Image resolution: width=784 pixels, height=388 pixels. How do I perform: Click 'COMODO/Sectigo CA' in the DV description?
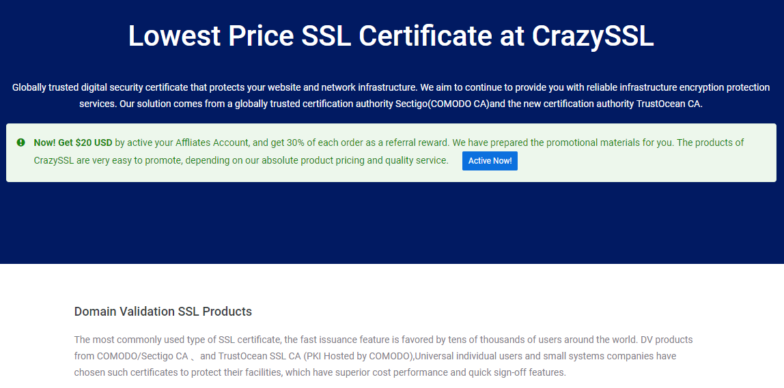pyautogui.click(x=143, y=357)
